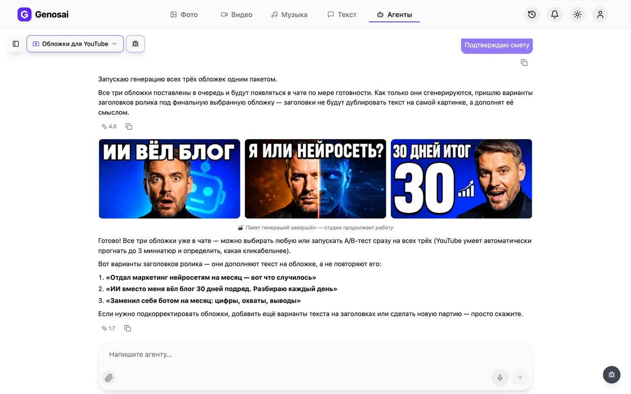Click the Пакет генераций завершён status text

(x=315, y=228)
